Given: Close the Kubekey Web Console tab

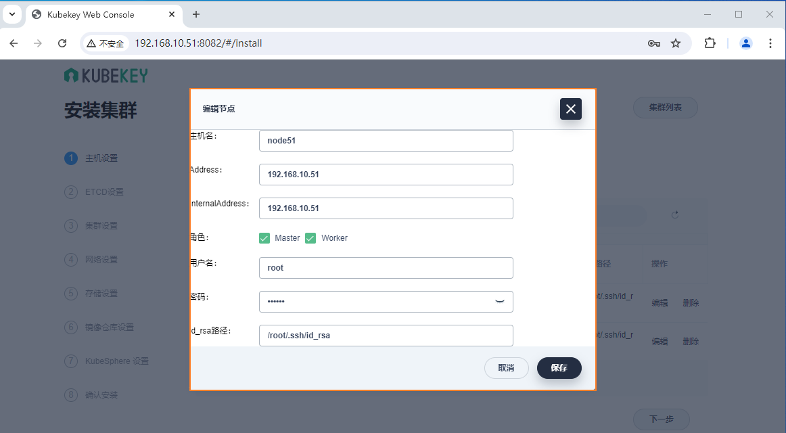Looking at the screenshot, I should (171, 14).
